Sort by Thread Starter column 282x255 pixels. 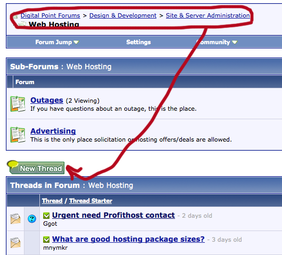tap(90, 201)
